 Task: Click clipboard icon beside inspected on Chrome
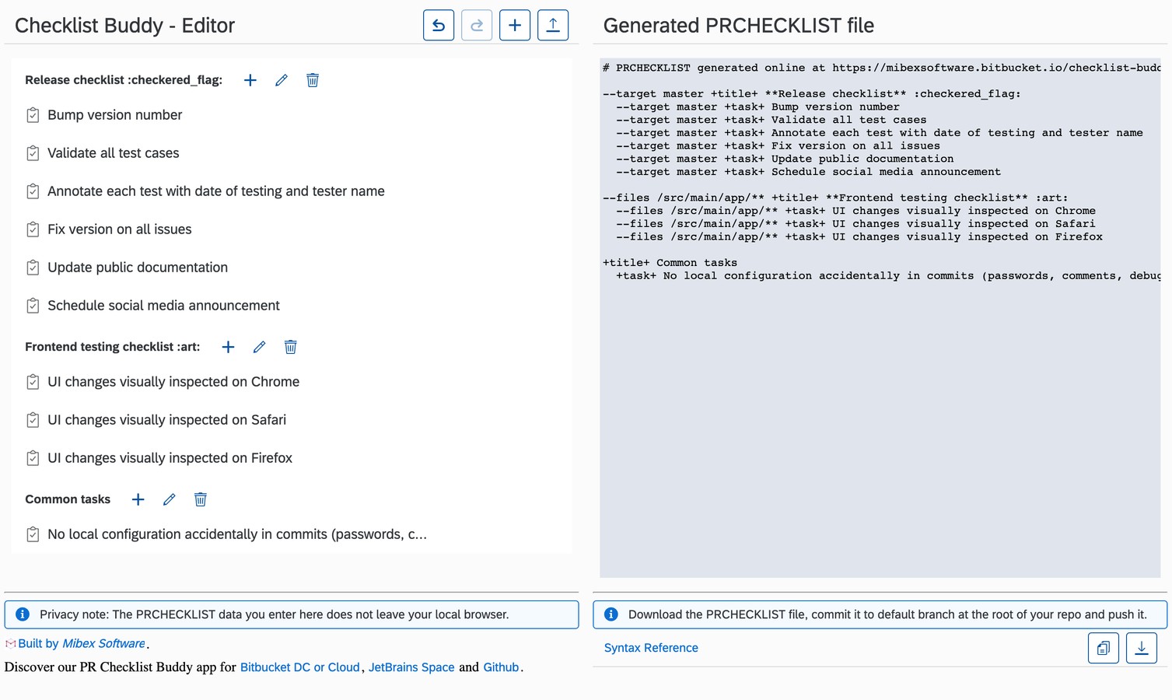coord(33,382)
